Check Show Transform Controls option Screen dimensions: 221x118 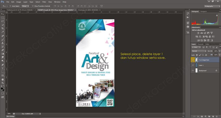[33, 6]
